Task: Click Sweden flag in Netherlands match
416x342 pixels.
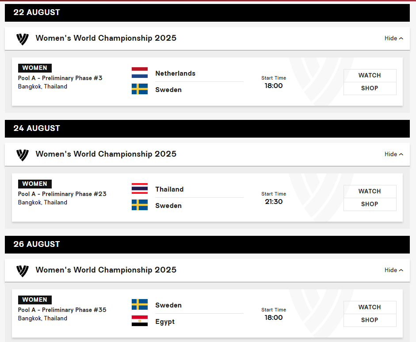Action: 140,89
